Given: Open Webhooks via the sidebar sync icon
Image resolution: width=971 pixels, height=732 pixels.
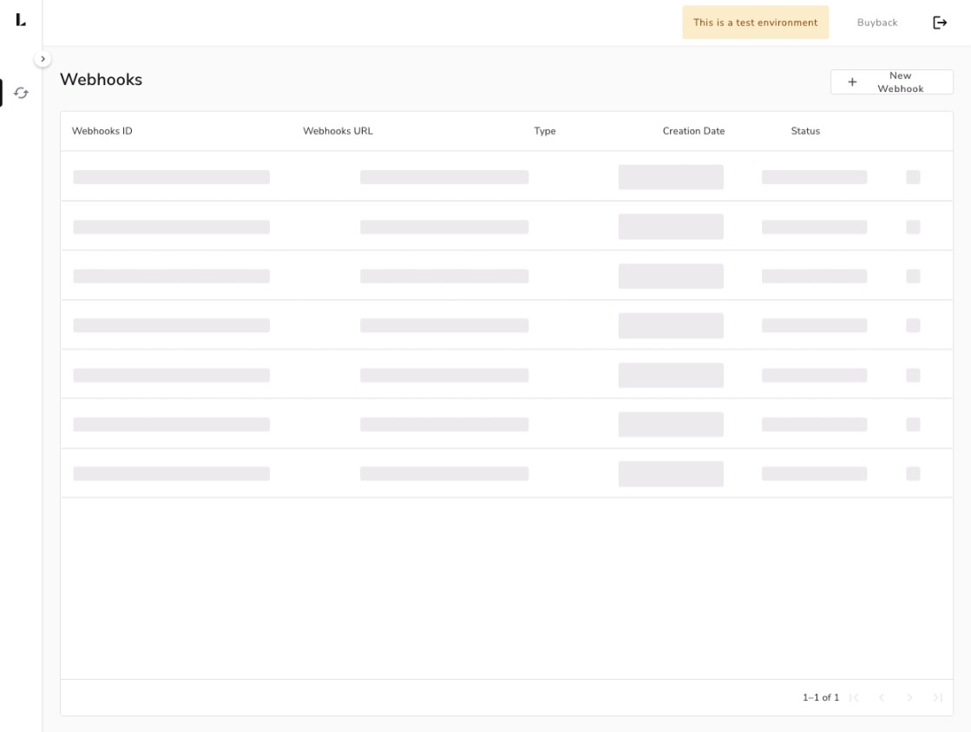Looking at the screenshot, I should coord(21,93).
